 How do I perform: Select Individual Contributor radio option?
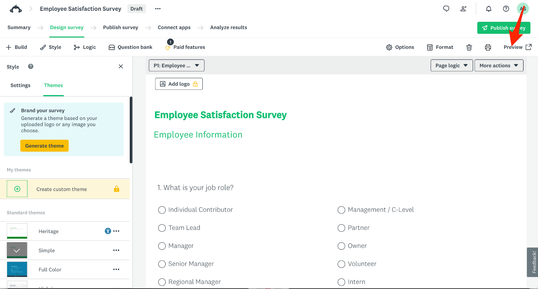click(x=162, y=210)
